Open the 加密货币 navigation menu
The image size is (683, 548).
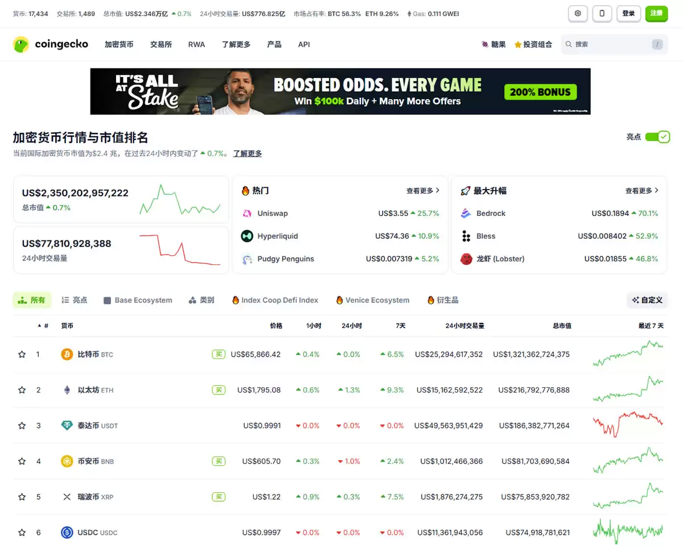coord(119,44)
